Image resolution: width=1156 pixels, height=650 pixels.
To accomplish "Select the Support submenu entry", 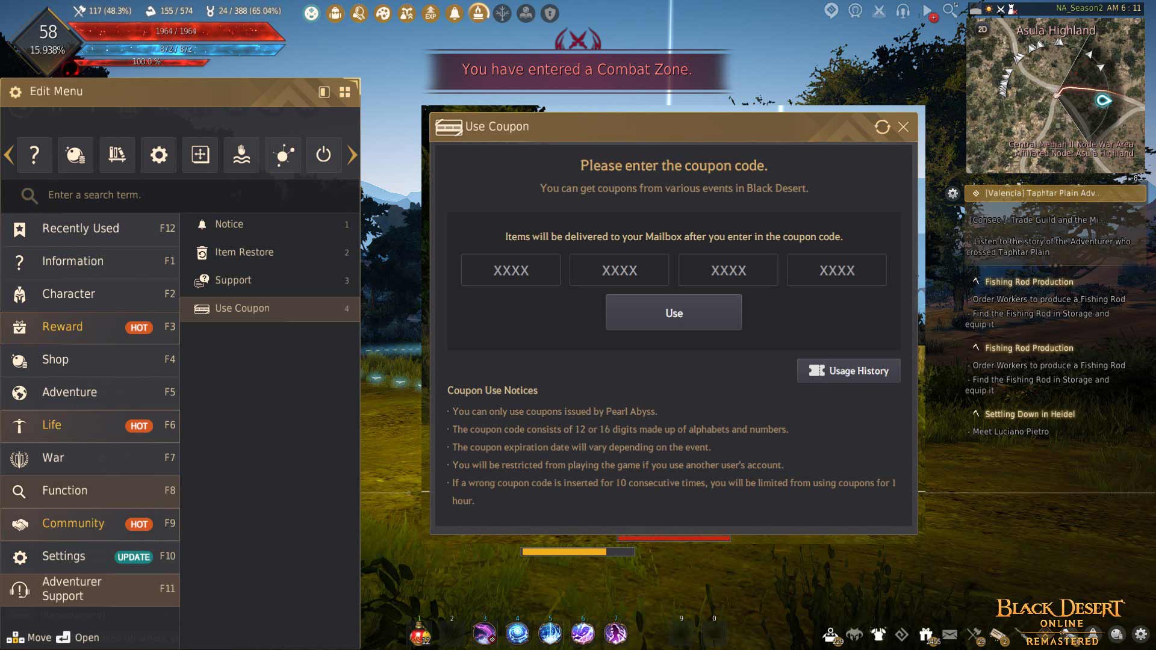I will tap(270, 280).
